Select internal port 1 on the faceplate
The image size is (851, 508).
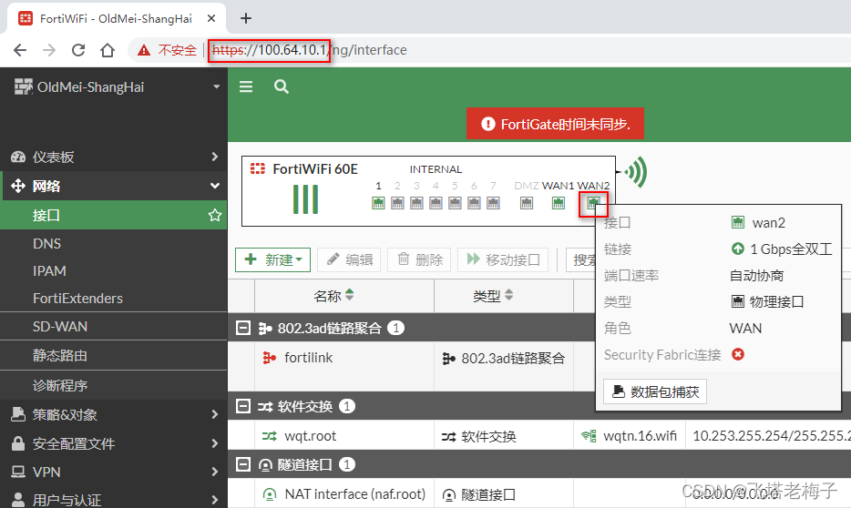coord(378,203)
